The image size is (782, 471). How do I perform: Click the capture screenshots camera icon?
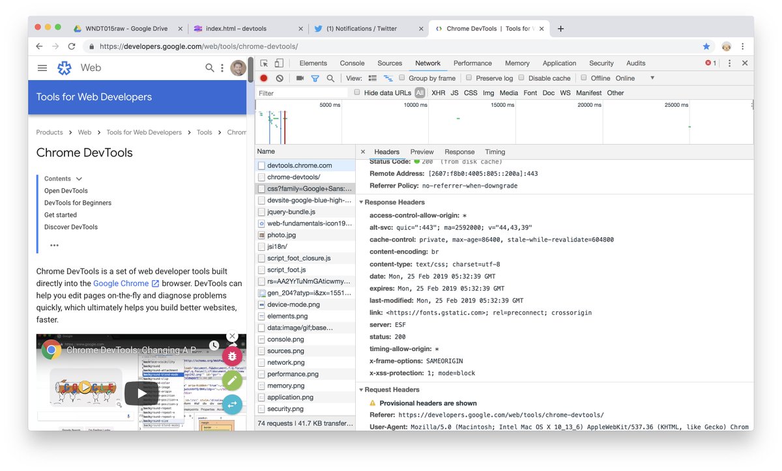300,78
